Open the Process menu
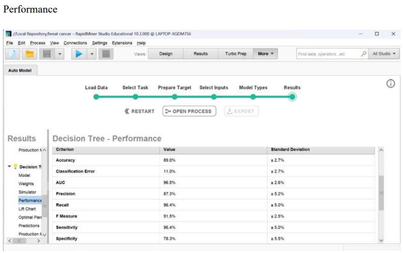The width and height of the screenshot is (403, 253). 37,43
